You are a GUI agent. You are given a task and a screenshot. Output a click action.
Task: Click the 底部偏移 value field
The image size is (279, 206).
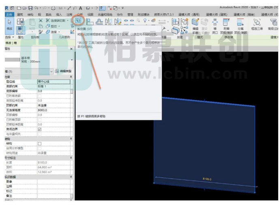(54, 91)
